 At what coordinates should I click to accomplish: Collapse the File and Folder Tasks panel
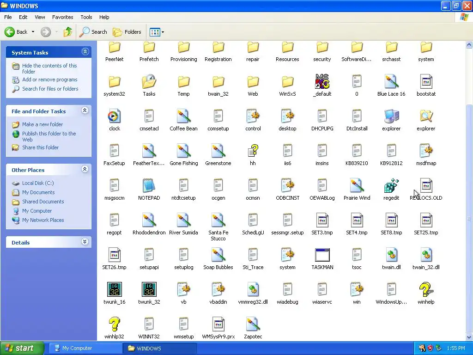click(x=85, y=110)
